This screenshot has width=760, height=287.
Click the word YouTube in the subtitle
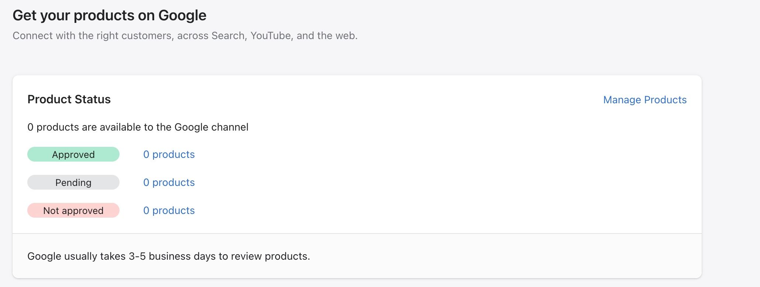pyautogui.click(x=270, y=35)
